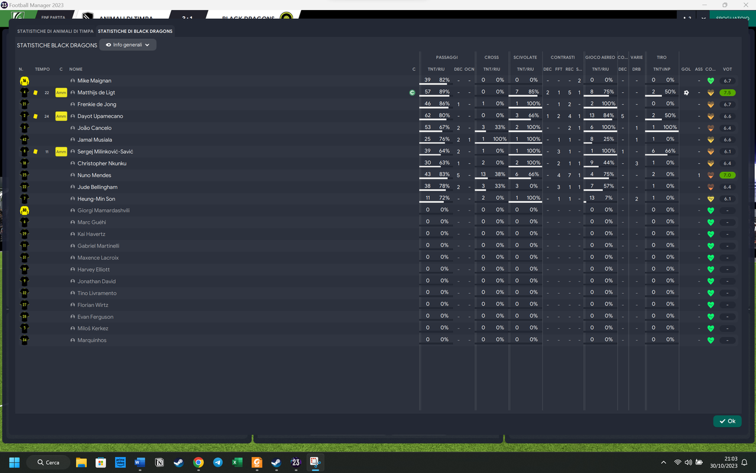756x473 pixels.
Task: Click Sergej Milinković-Savić's name
Action: 105,151
